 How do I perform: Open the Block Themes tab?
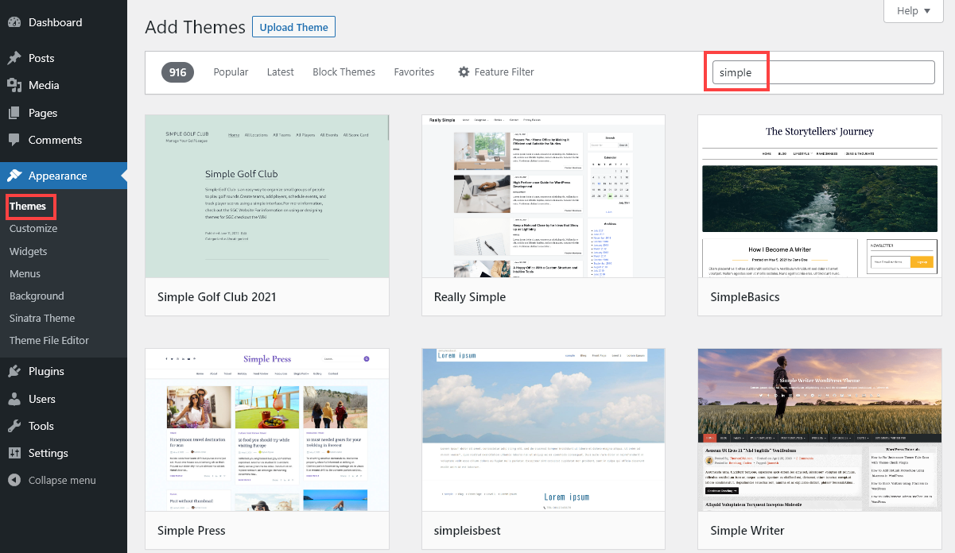click(344, 72)
